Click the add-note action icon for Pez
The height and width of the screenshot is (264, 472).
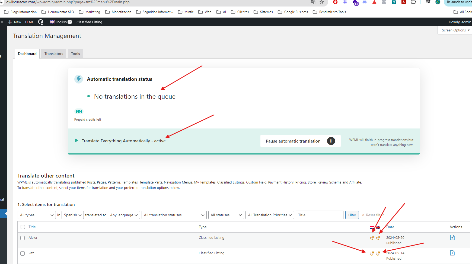tap(452, 253)
